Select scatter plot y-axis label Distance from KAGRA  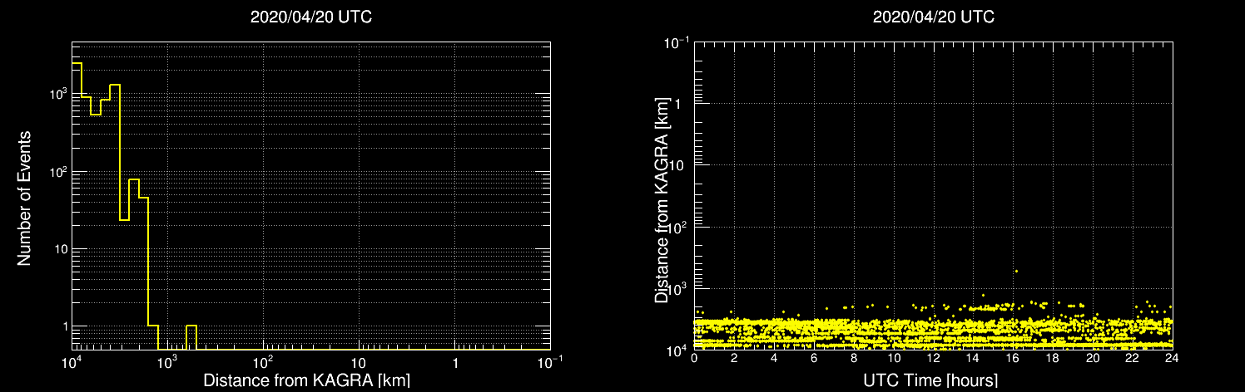tap(662, 200)
